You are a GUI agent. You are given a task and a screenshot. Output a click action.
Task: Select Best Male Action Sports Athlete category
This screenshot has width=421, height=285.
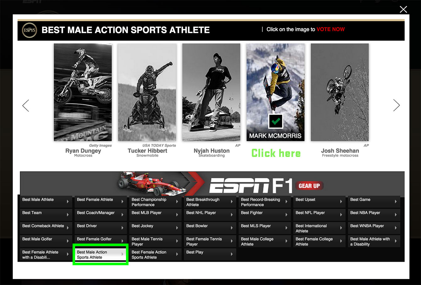coord(101,254)
